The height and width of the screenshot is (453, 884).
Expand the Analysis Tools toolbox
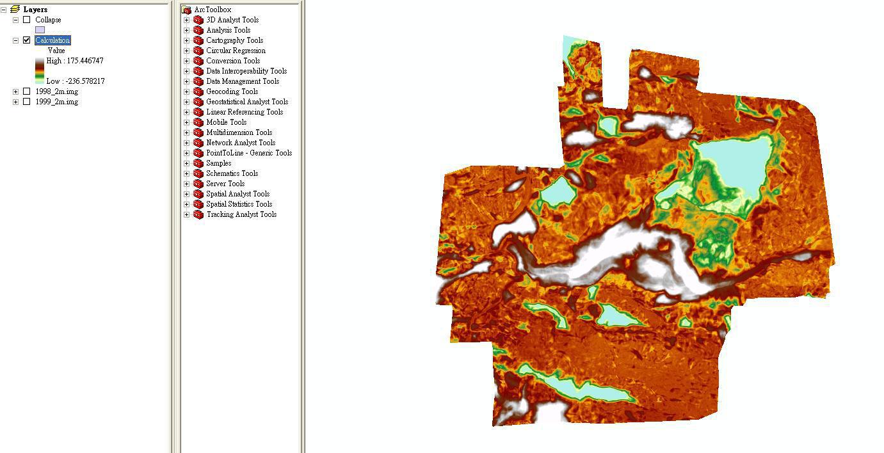[186, 30]
